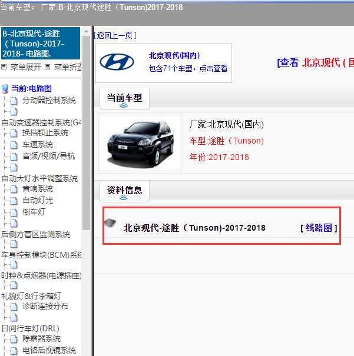Click 厂家:北京现代(国内) text
This screenshot has width=354, height=356.
(226, 124)
